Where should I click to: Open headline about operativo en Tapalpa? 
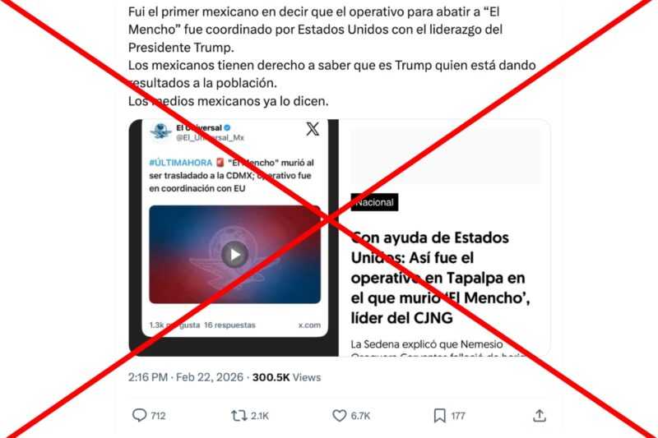pos(440,278)
